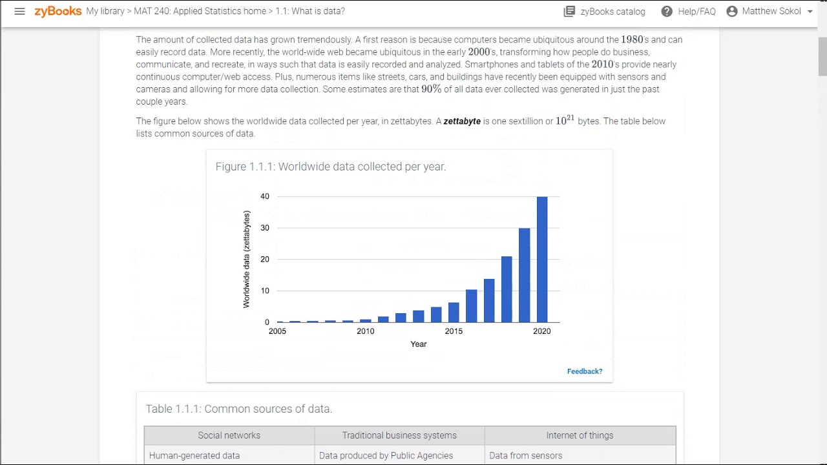This screenshot has height=465, width=827.
Task: Click the "Data from sensors" table cell
Action: [x=525, y=455]
